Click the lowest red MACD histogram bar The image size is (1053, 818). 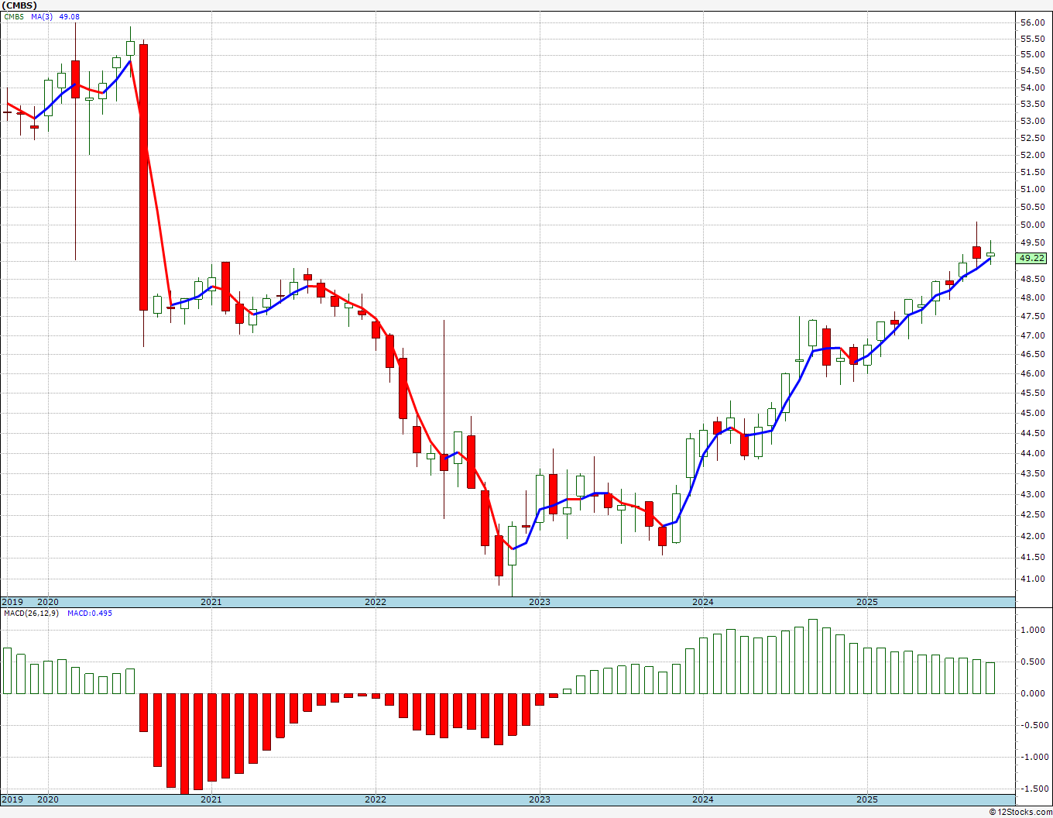[x=184, y=744]
